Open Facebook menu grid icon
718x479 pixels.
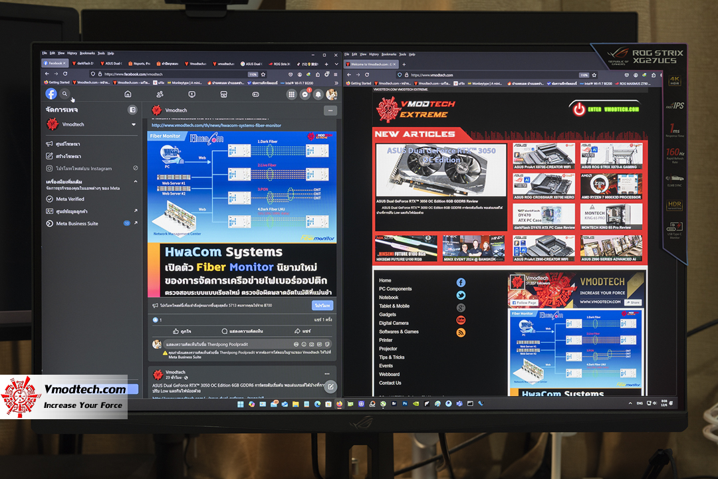pyautogui.click(x=291, y=95)
